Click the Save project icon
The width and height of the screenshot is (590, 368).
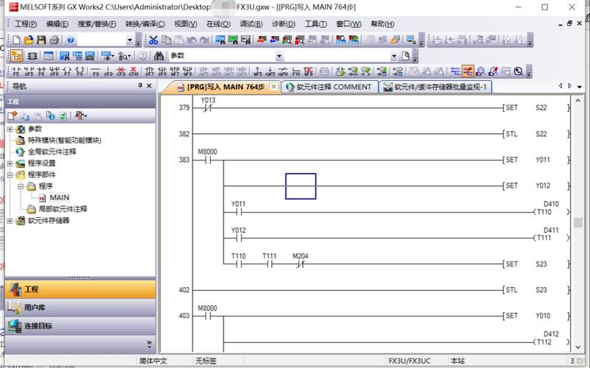tap(42, 40)
